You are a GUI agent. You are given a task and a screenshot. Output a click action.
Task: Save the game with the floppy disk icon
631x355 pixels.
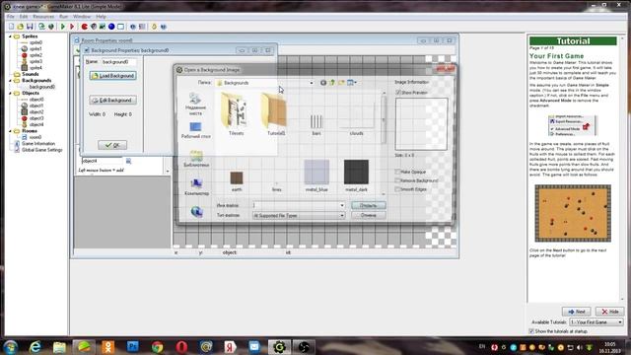[30, 27]
